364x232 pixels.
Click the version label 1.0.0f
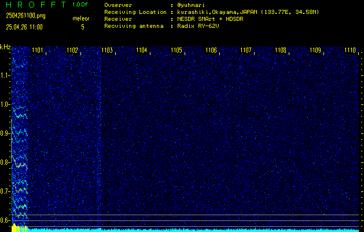(80, 5)
